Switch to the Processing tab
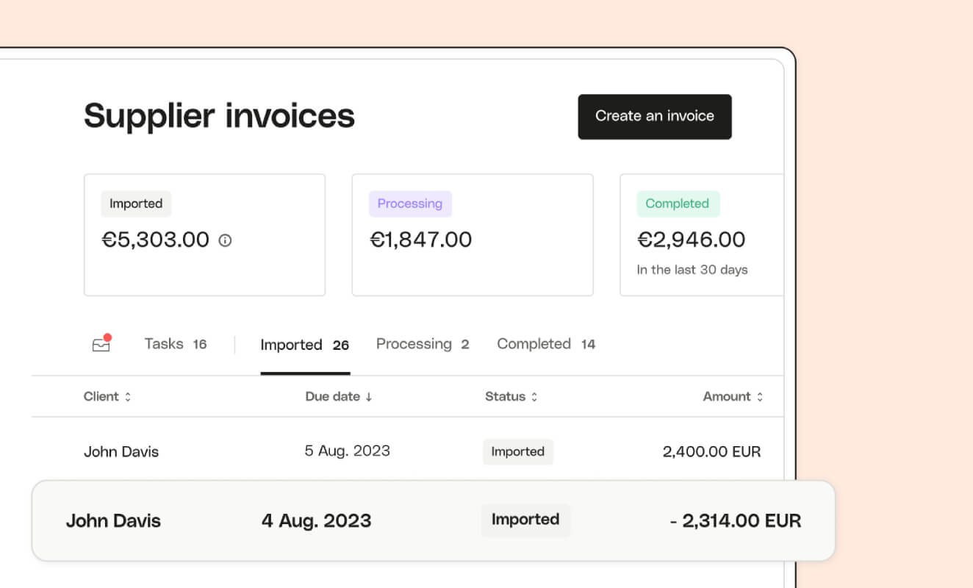The image size is (973, 588). pos(423,344)
